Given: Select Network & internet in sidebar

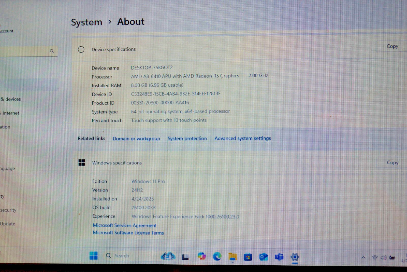Looking at the screenshot, I should pos(10,113).
